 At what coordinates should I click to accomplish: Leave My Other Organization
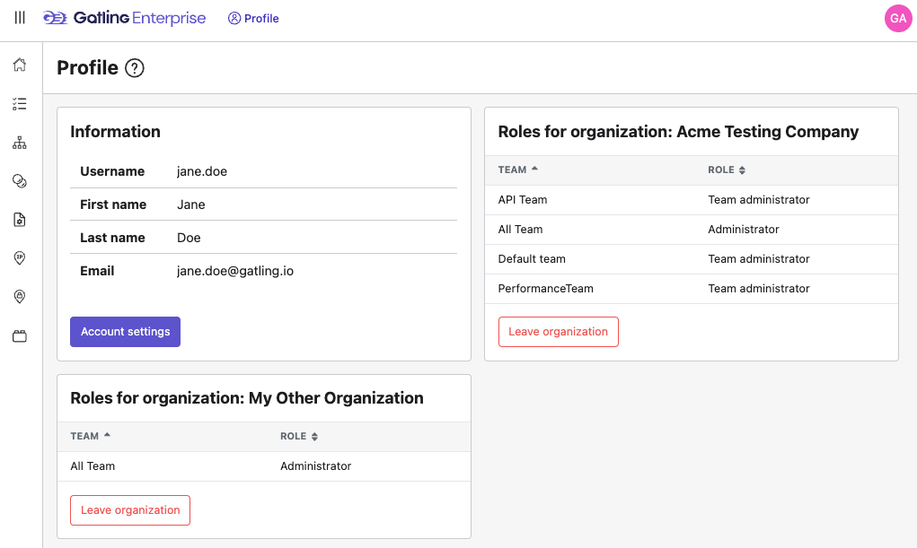[130, 510]
